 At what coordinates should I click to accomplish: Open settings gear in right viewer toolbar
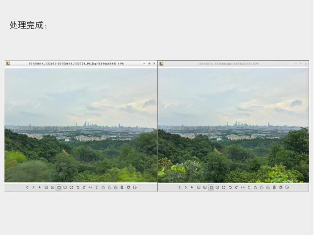tap(281, 187)
